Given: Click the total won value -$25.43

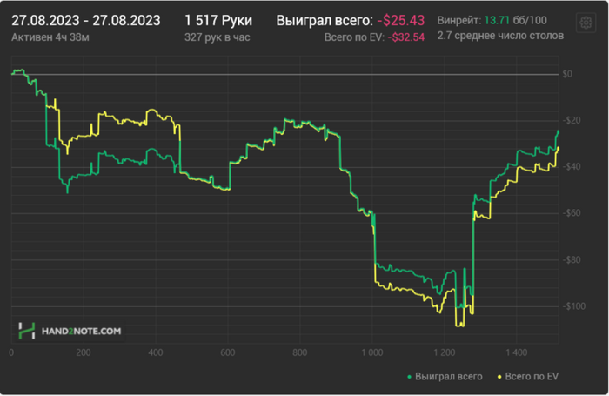Looking at the screenshot, I should [401, 20].
